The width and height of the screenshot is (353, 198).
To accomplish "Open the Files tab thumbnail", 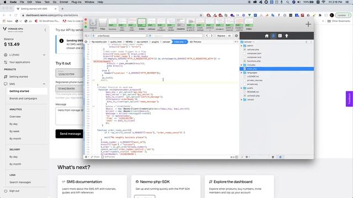I will click(x=103, y=24).
